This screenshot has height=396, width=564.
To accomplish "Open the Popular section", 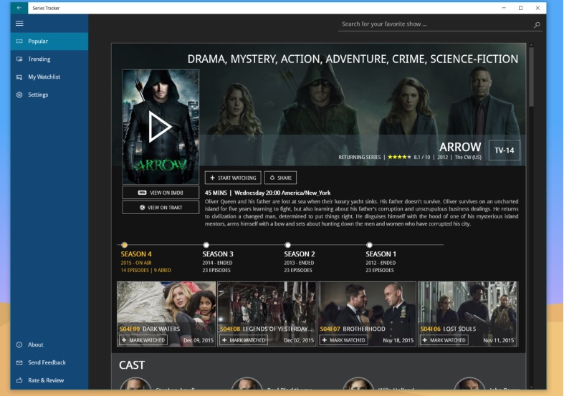I will [38, 42].
